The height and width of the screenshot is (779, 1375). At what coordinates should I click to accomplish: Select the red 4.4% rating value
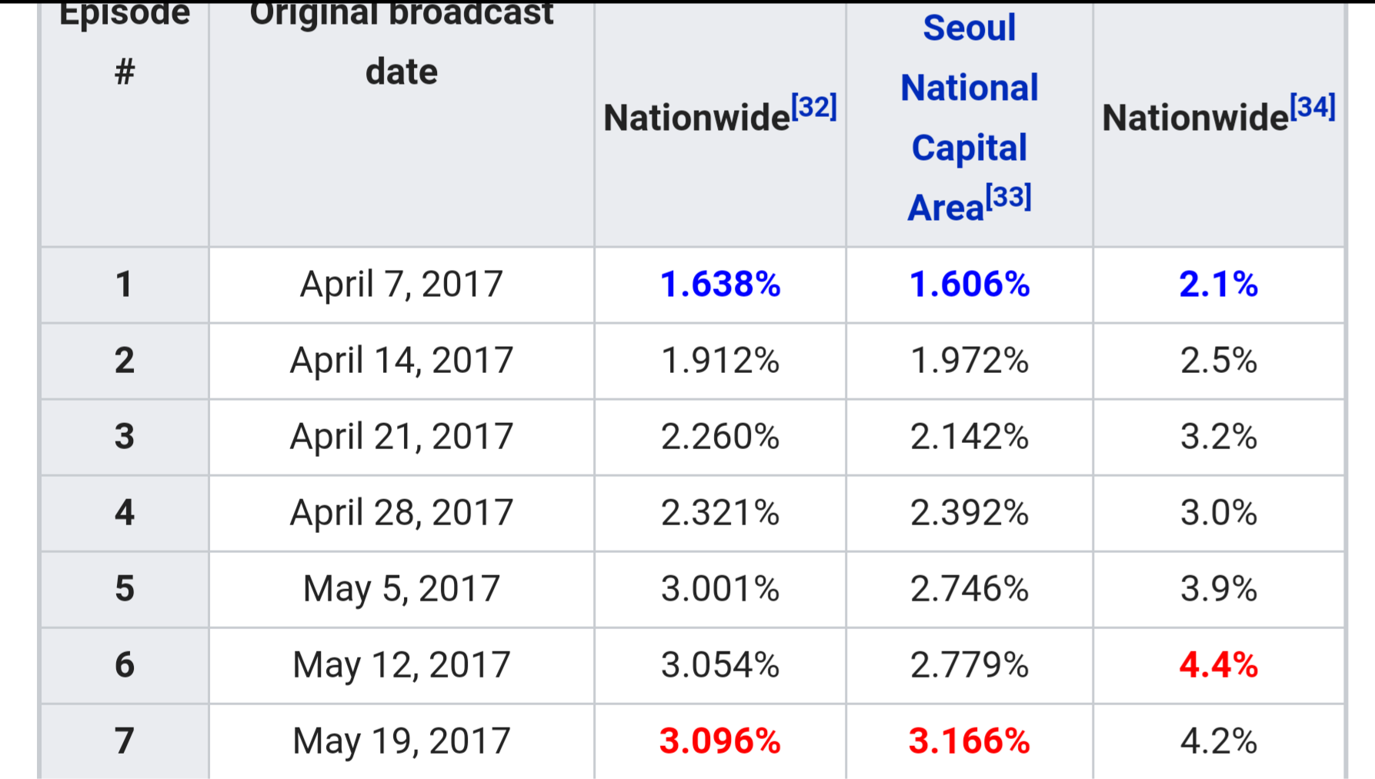(1218, 665)
